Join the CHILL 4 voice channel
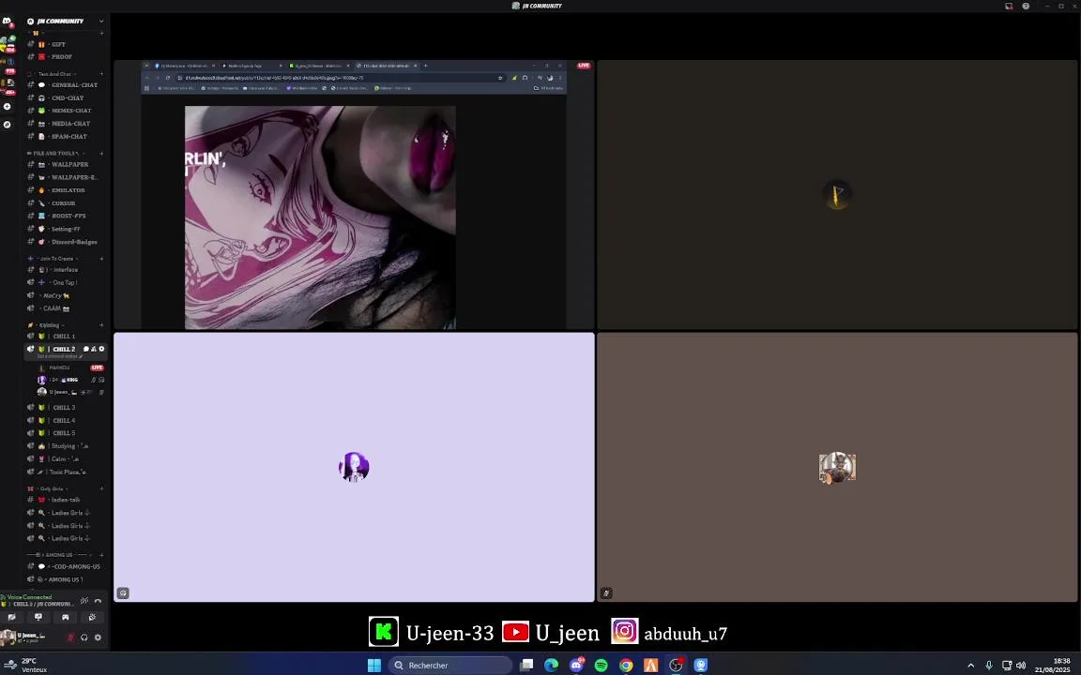1081x675 pixels. pyautogui.click(x=66, y=420)
